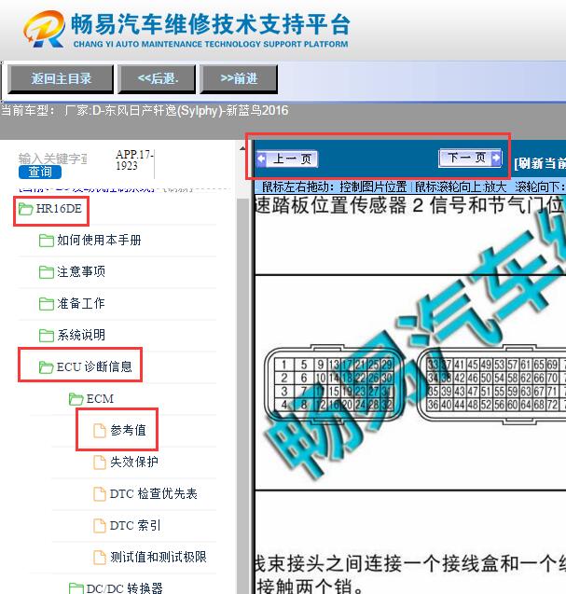Screen dimensions: 566x594
Task: Click the tree panel scrollbar up arrow
Action: [242, 148]
